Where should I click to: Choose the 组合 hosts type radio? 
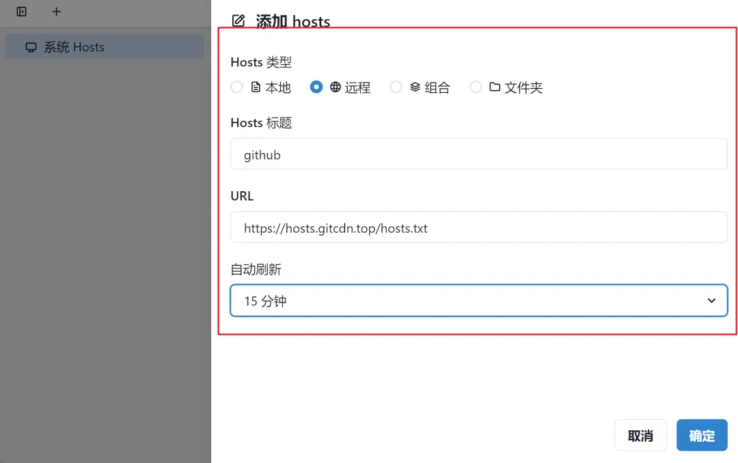[x=396, y=87]
